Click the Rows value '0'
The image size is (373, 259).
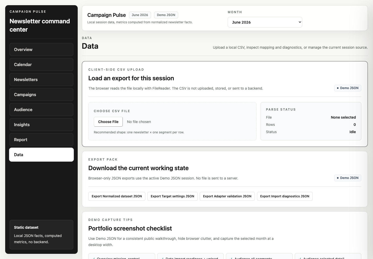pyautogui.click(x=355, y=125)
